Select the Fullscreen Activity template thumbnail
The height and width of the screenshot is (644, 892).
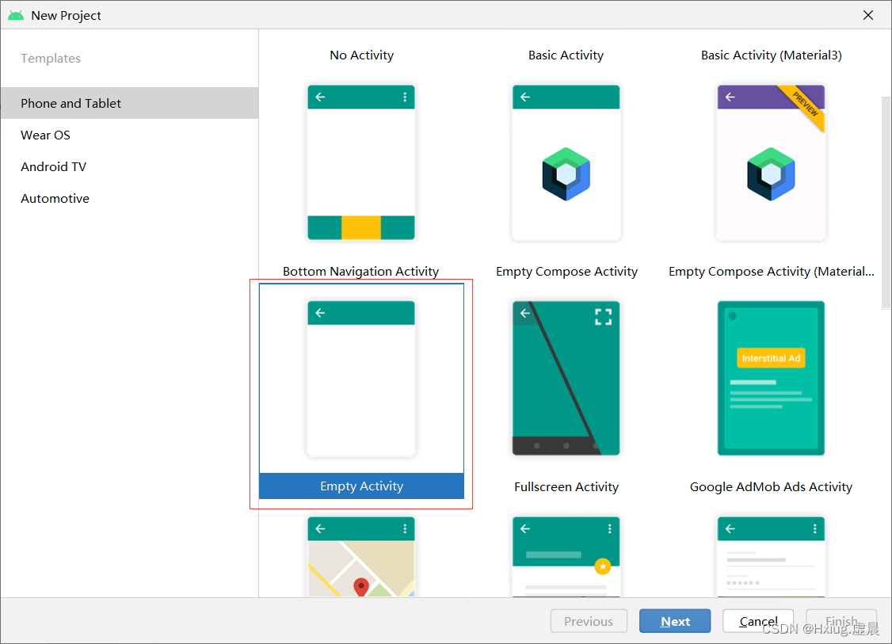pos(566,379)
